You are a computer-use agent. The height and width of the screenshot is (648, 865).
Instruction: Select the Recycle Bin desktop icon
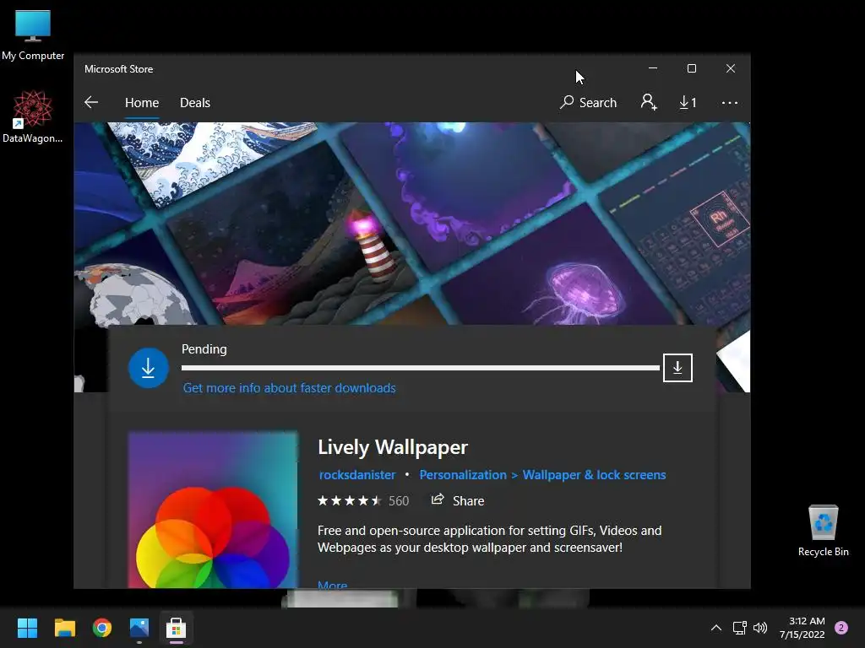point(823,531)
